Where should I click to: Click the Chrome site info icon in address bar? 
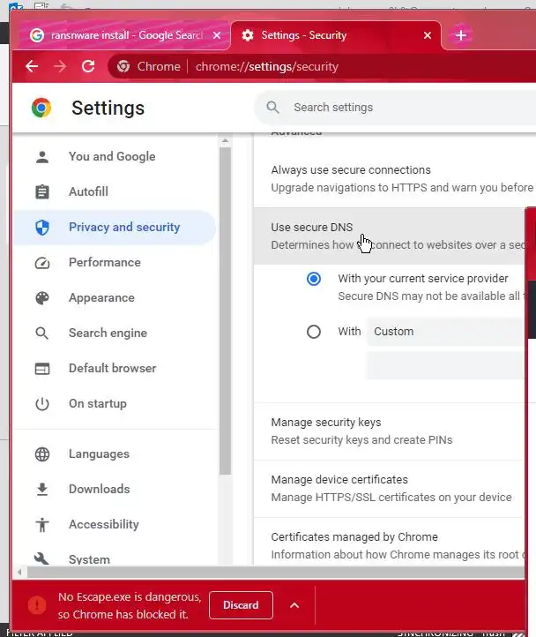[123, 66]
